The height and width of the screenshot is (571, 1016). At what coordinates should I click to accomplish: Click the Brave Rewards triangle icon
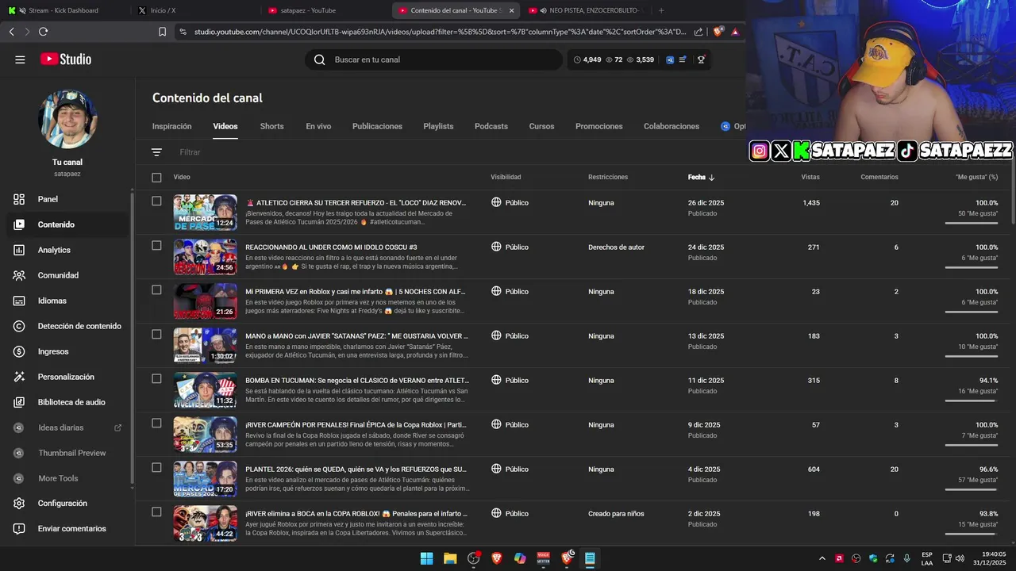click(735, 32)
